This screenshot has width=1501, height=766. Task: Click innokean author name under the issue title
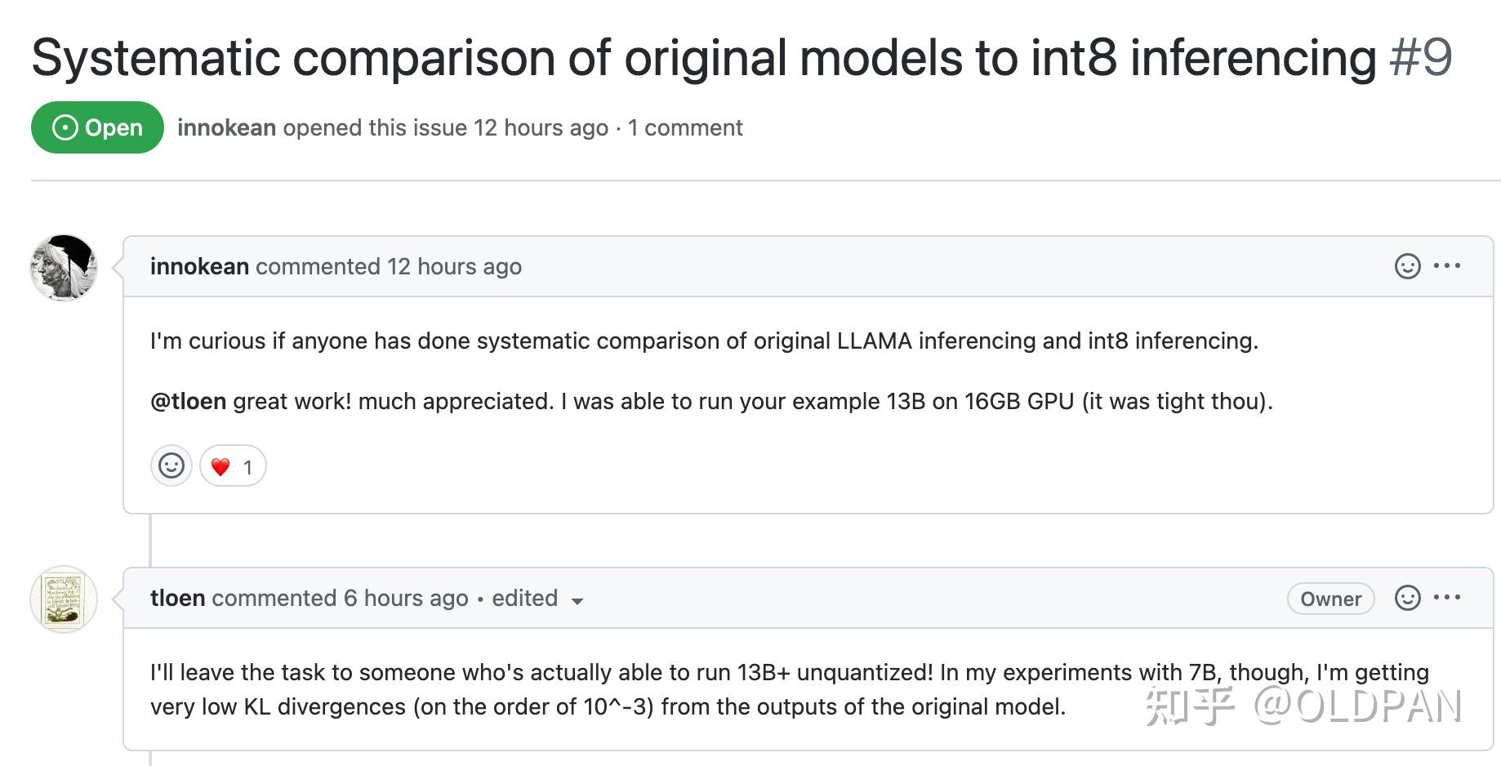pyautogui.click(x=226, y=128)
